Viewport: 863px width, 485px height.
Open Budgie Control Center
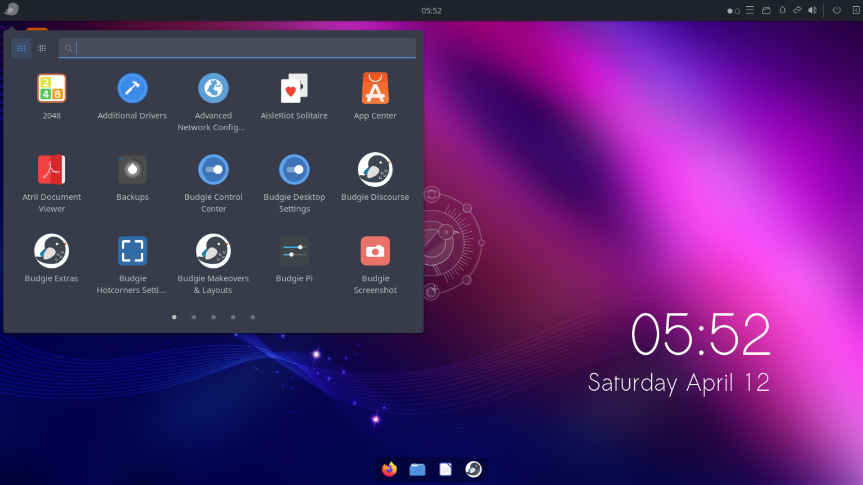(213, 170)
